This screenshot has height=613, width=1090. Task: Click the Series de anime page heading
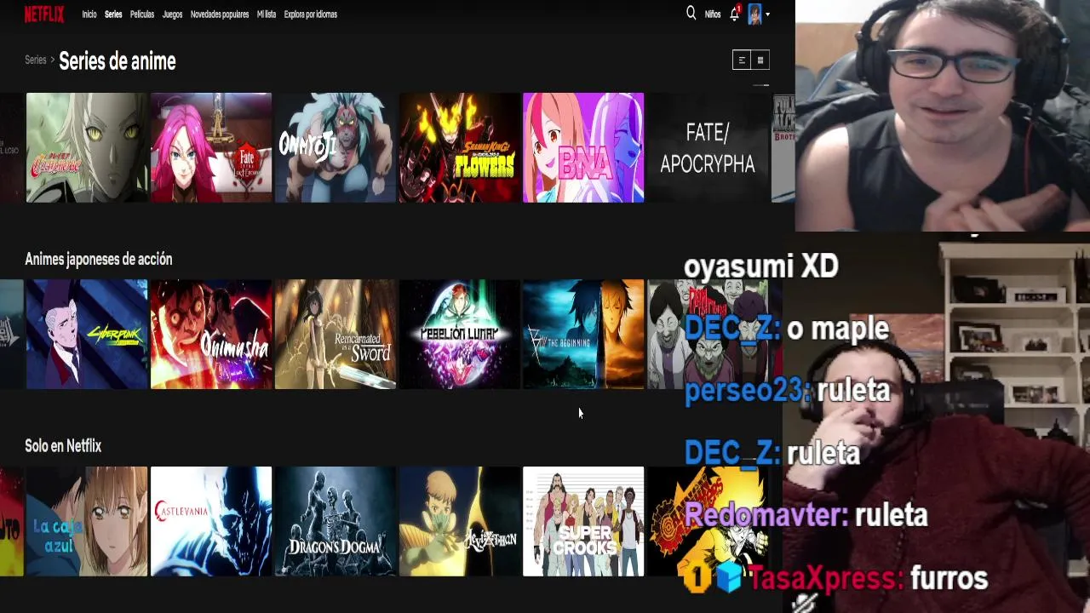tap(118, 61)
